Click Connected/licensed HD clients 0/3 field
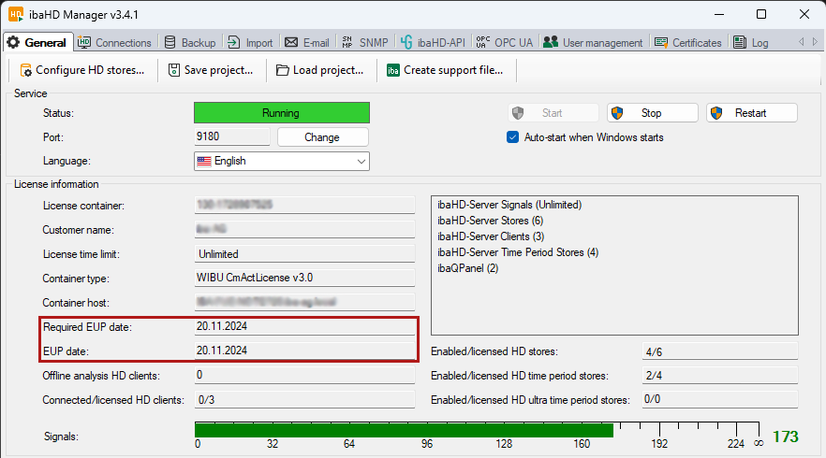This screenshot has width=826, height=458. tap(304, 400)
